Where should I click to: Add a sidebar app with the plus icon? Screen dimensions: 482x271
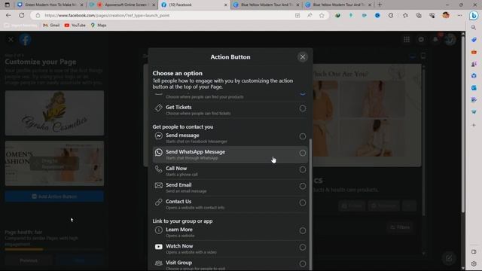coord(474,125)
